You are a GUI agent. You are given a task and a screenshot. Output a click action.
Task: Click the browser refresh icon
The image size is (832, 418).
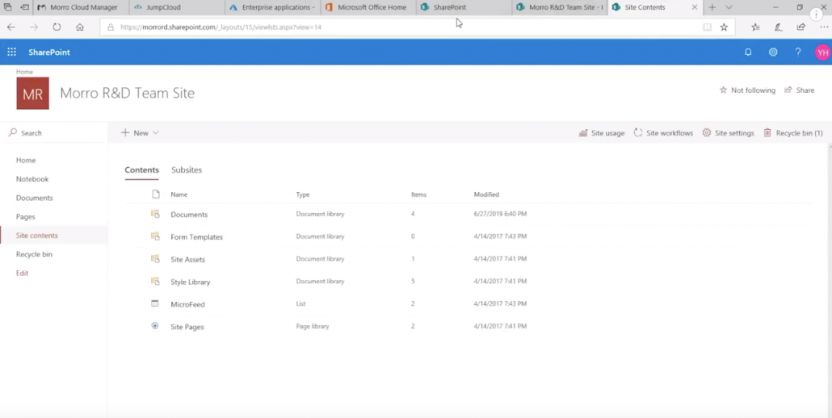point(57,27)
